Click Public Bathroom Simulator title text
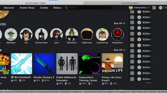 66,79
